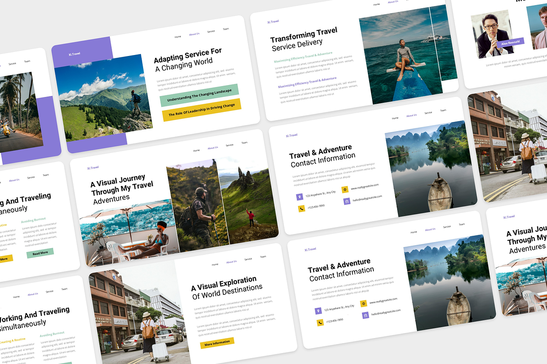Select Home on A Visual Exploration slide navigation

[215, 264]
